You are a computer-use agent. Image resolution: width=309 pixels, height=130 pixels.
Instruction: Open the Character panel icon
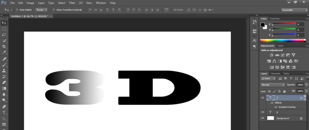click(254, 41)
